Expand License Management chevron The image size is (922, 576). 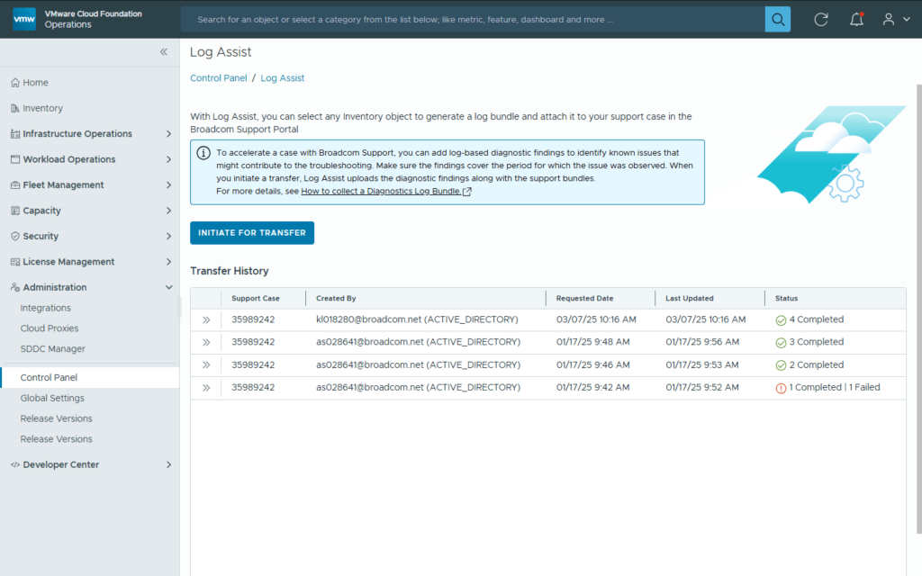[168, 262]
